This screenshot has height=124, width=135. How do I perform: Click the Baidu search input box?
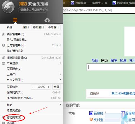111,67
